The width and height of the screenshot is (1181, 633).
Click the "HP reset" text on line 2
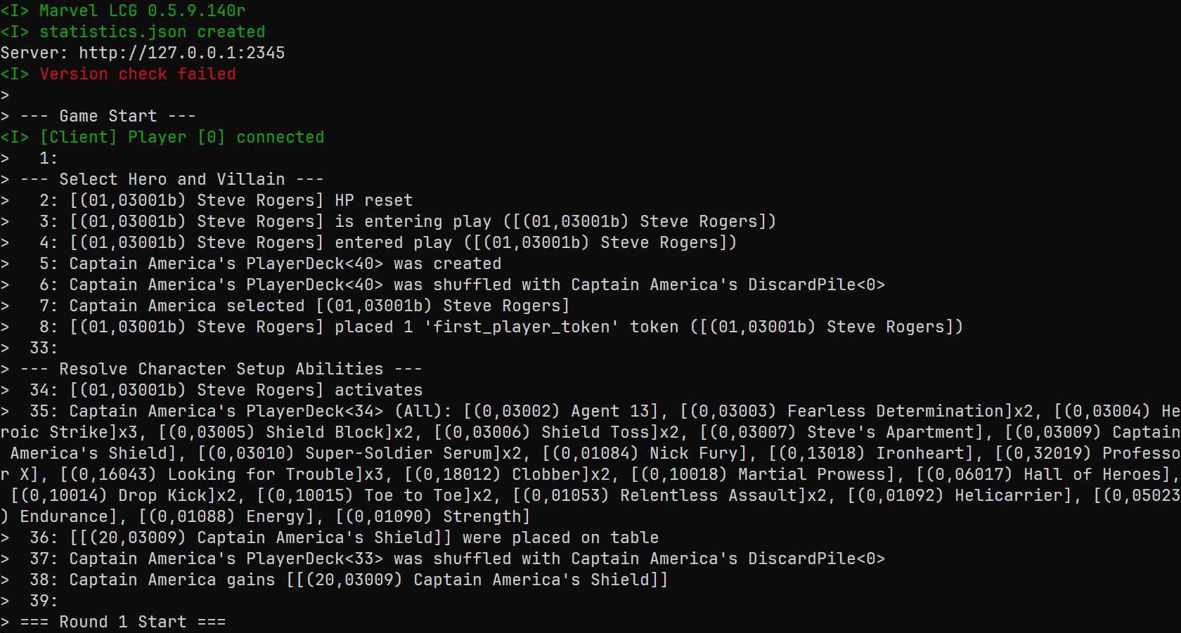(x=373, y=200)
